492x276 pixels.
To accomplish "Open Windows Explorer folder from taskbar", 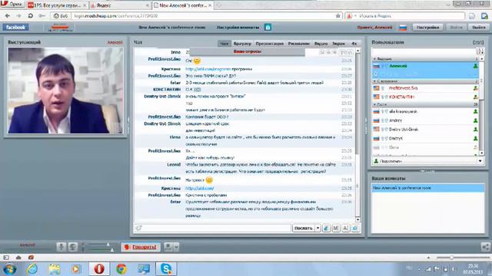I will pos(55,269).
